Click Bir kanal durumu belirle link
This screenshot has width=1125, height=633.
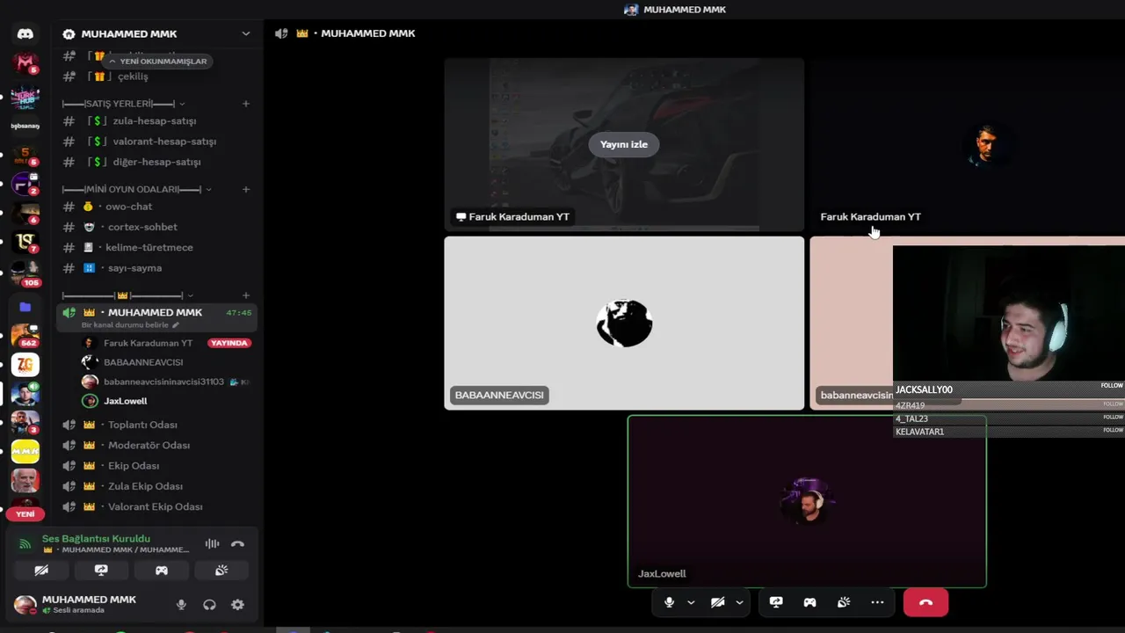130,325
